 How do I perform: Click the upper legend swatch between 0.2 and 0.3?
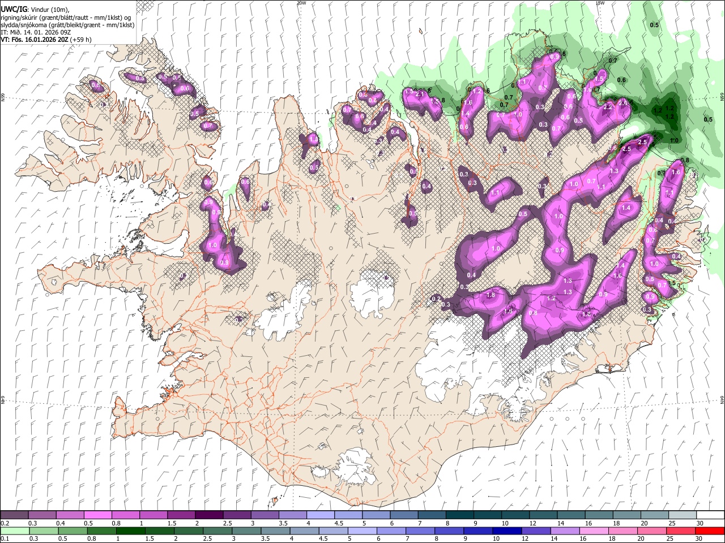click(x=14, y=515)
